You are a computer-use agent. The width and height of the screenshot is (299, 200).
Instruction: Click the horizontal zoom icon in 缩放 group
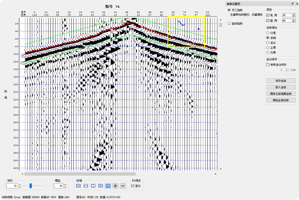(93, 186)
